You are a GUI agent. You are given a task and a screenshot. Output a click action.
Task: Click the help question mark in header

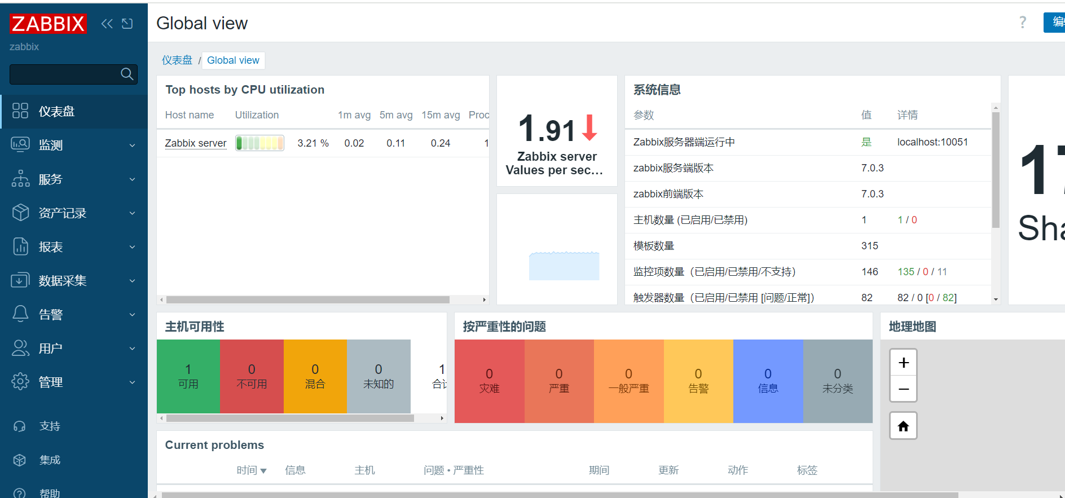coord(1023,22)
